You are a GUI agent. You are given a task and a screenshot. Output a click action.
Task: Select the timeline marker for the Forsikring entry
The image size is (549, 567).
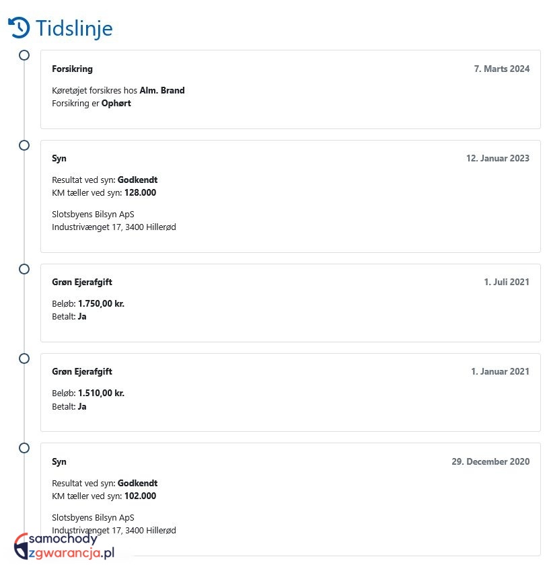(x=24, y=55)
